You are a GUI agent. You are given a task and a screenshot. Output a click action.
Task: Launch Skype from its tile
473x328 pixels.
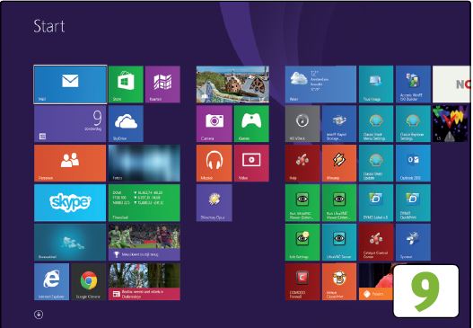70,203
